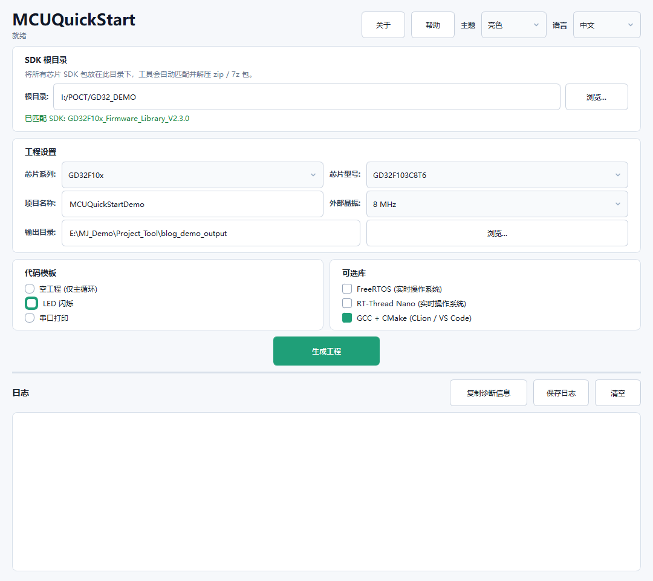The height and width of the screenshot is (581, 653).
Task: Click the 就绪 status text
Action: tap(19, 36)
